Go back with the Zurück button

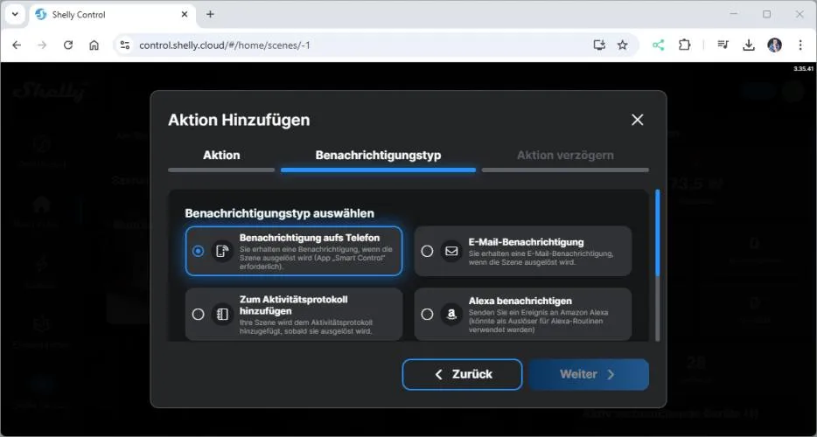462,374
